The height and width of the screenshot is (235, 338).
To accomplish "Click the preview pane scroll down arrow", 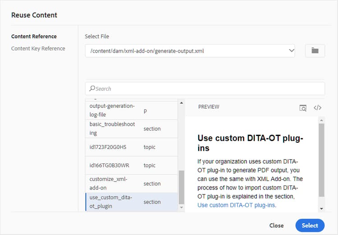I will coord(321,208).
